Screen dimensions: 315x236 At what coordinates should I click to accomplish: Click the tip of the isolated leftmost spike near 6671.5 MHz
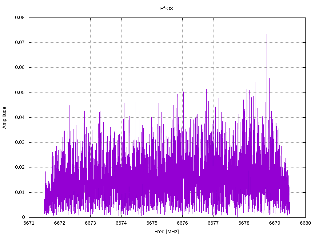coord(44,128)
